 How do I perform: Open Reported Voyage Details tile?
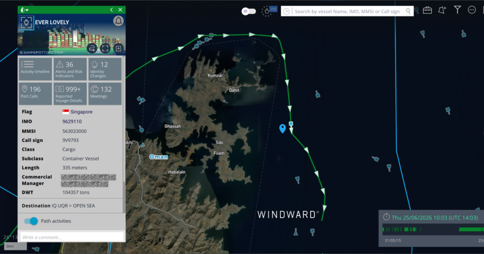pyautogui.click(x=70, y=94)
